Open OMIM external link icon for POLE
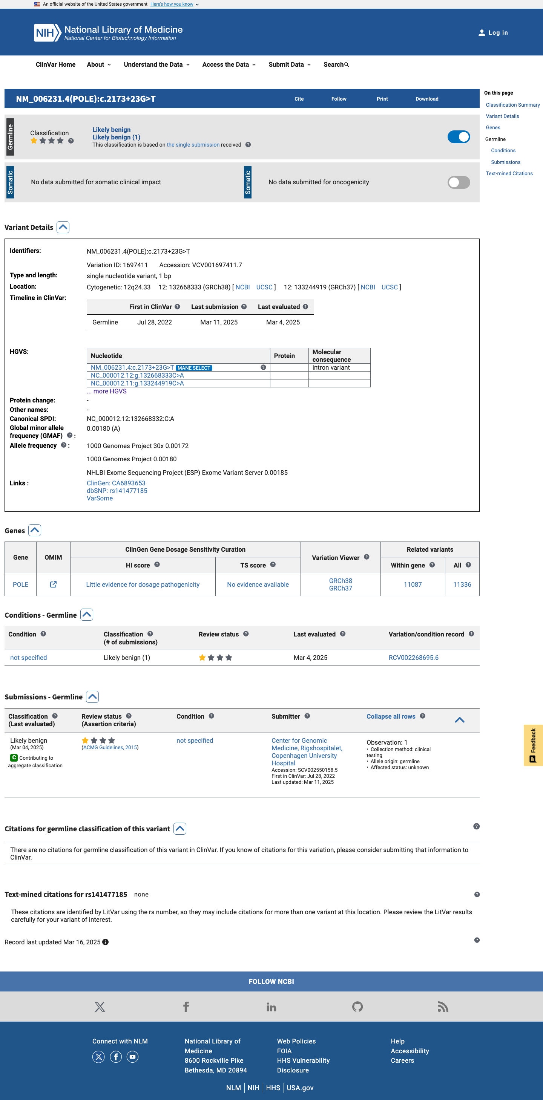 point(54,584)
